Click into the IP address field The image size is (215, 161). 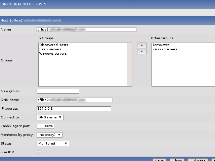74,109
